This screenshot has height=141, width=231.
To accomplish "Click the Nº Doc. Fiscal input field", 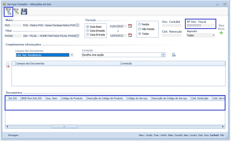I will 200,26.
